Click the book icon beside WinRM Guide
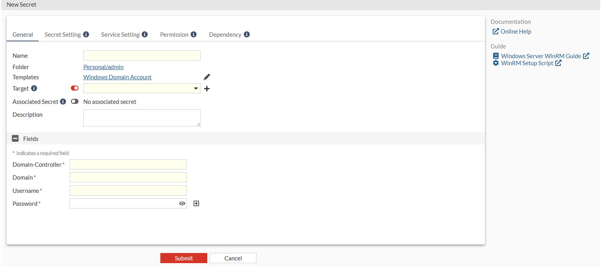This screenshot has height=269, width=603. coord(496,56)
